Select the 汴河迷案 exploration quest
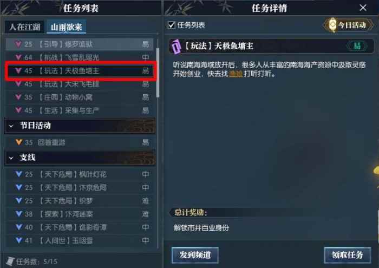The image size is (379, 268). coord(79,214)
